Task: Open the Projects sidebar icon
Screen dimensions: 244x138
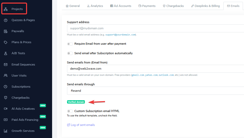Action: tap(6, 9)
